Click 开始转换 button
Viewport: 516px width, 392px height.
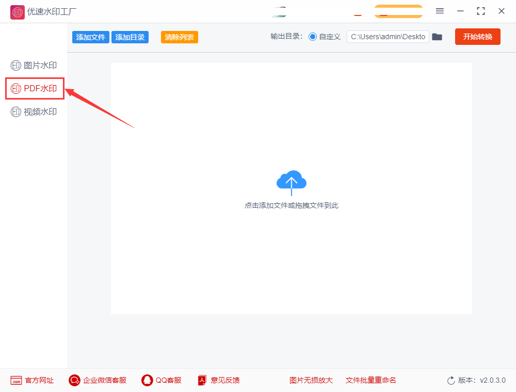tap(477, 37)
